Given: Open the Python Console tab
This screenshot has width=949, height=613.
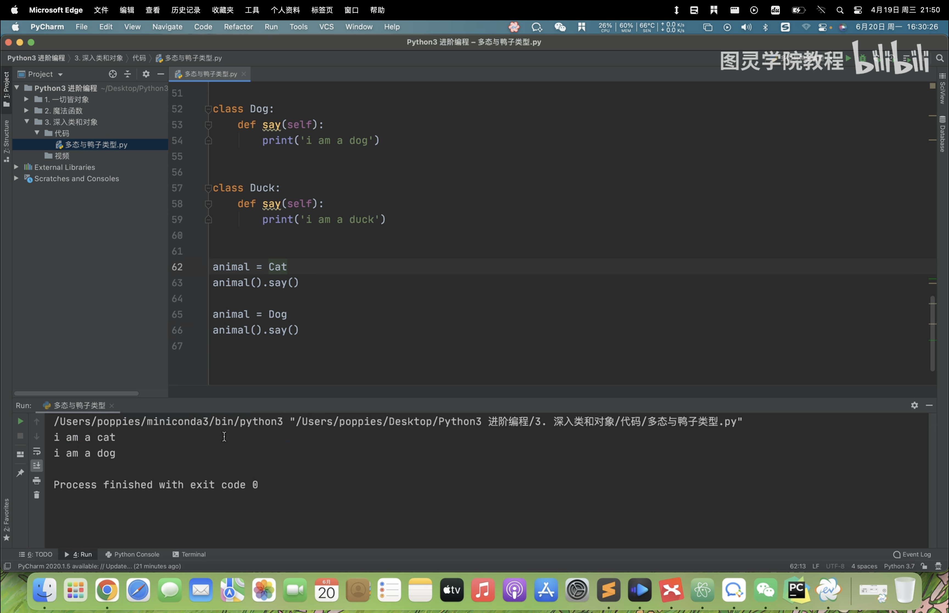Looking at the screenshot, I should [x=132, y=555].
